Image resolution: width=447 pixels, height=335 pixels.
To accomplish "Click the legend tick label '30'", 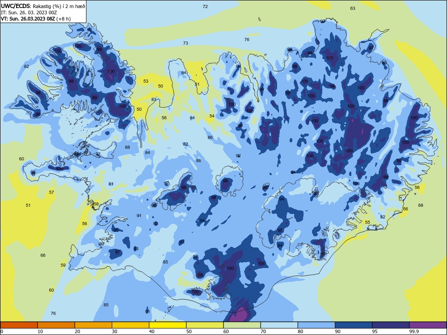I will pyautogui.click(x=114, y=331).
